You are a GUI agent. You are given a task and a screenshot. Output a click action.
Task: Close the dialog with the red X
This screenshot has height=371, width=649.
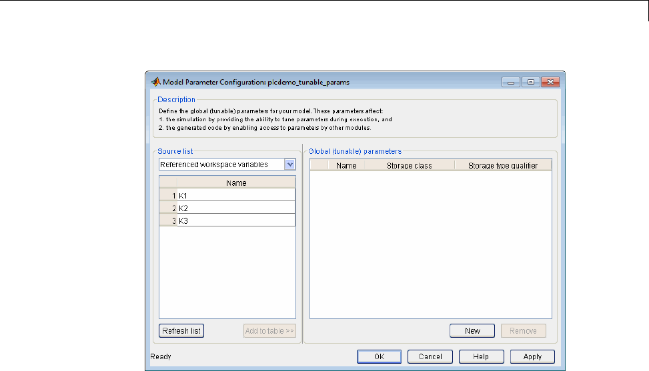coord(550,82)
